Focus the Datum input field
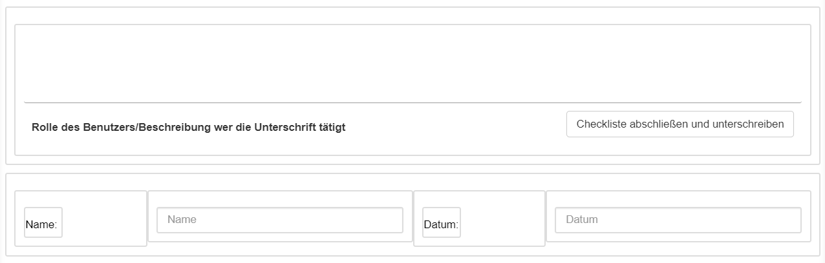This screenshot has width=825, height=263. click(678, 220)
